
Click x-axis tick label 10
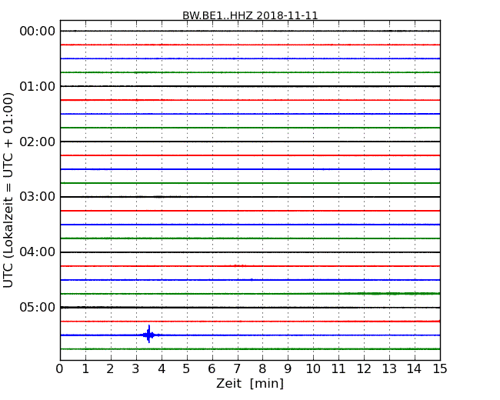click(313, 369)
